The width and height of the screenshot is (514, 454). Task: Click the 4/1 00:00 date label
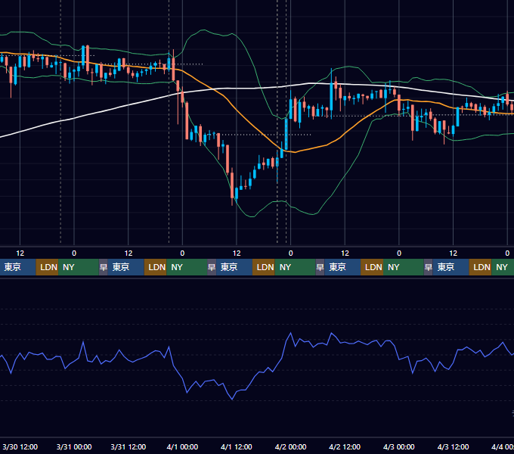click(182, 446)
